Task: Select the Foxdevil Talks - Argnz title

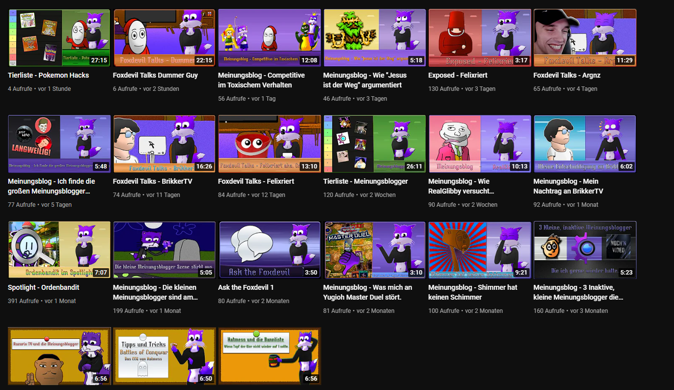Action: pyautogui.click(x=566, y=75)
